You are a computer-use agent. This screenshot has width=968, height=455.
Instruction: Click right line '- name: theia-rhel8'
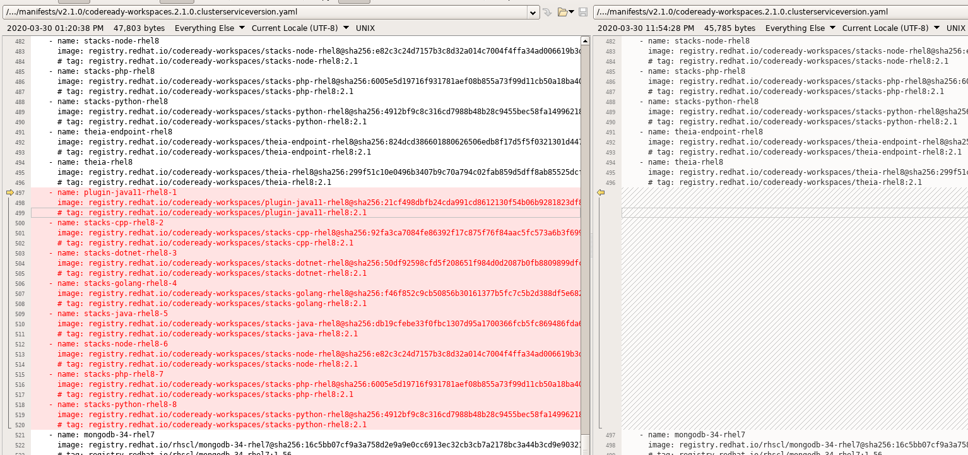tap(682, 162)
